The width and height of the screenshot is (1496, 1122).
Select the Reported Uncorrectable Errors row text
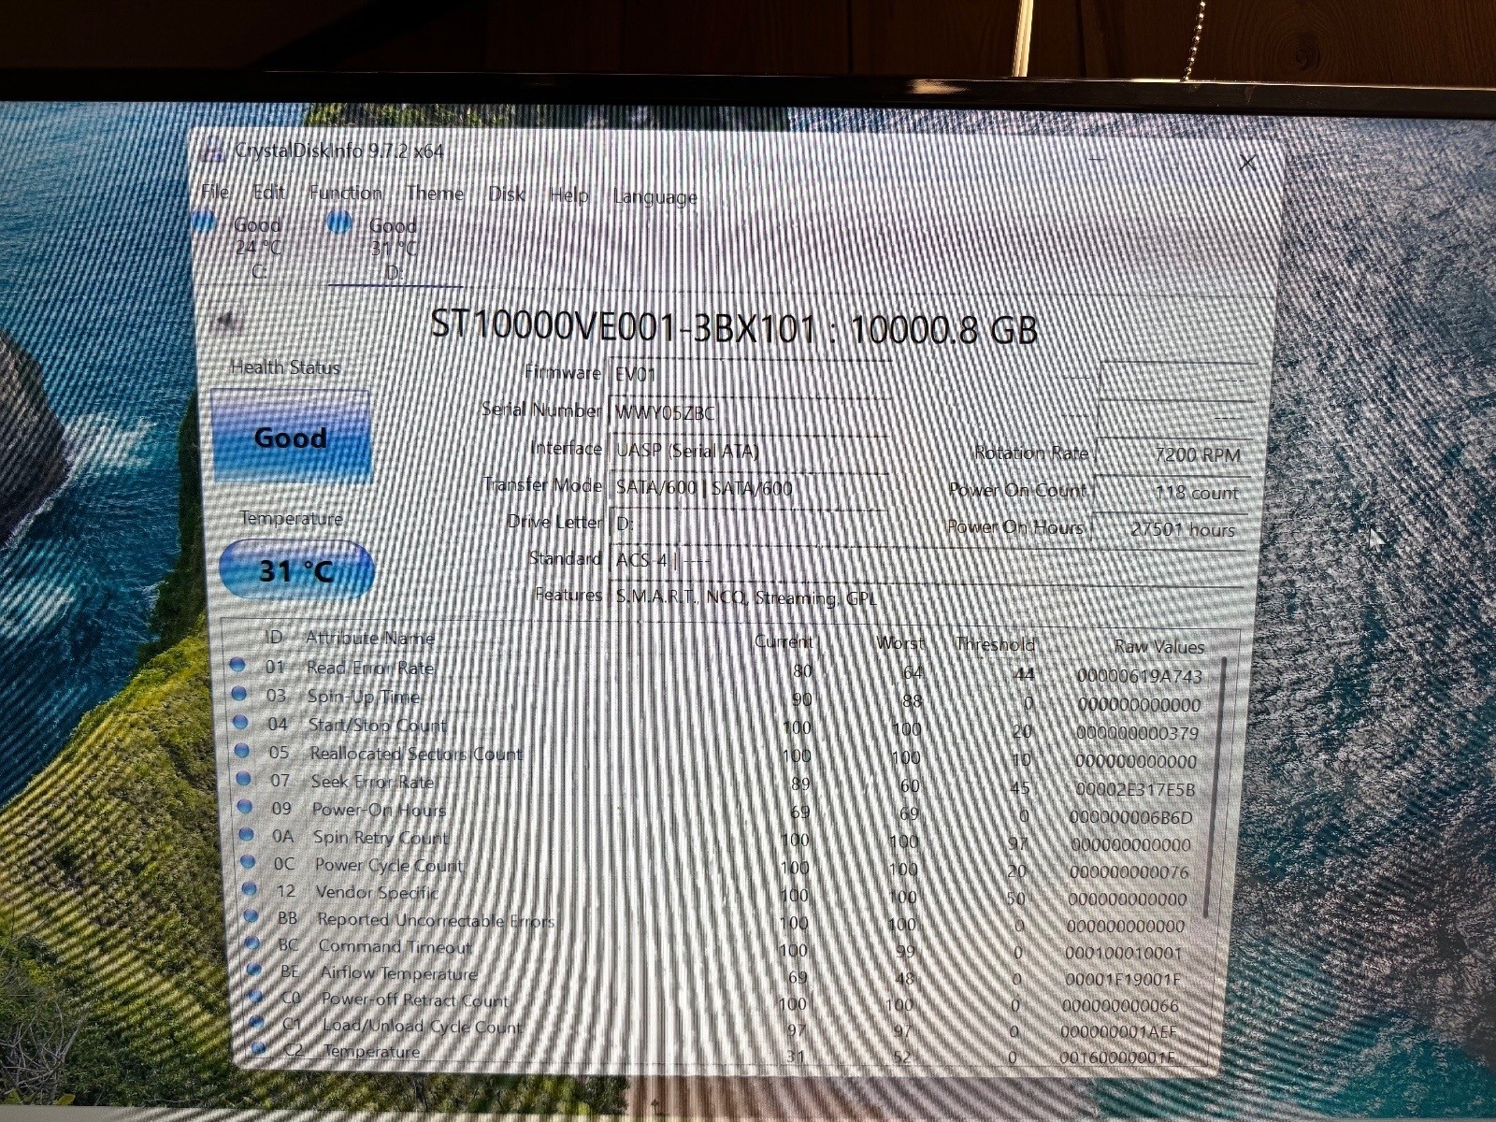(436, 920)
